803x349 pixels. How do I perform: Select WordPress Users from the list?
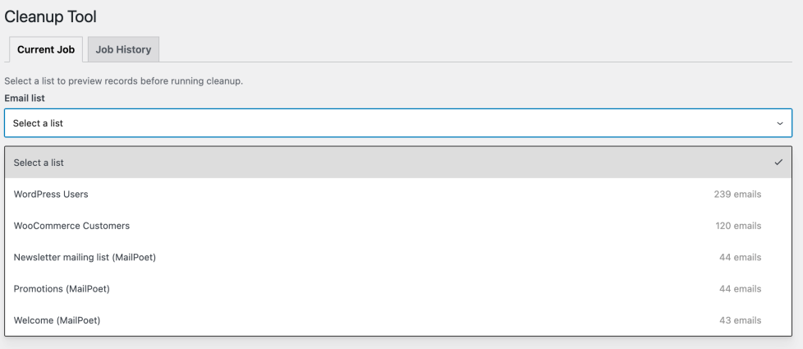click(51, 195)
